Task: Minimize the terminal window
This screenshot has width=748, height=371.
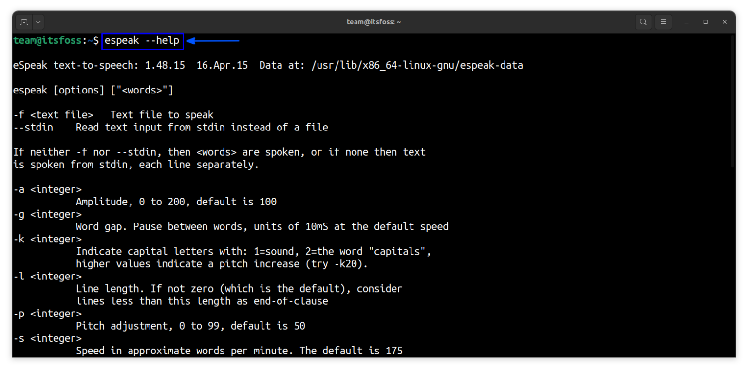Action: [x=686, y=22]
